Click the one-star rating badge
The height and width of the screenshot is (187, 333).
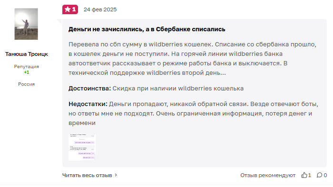[70, 9]
